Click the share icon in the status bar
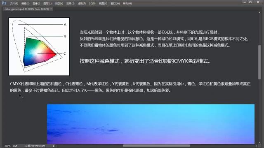Viewport: 264px width, 148px height. pyautogui.click(x=15, y=146)
